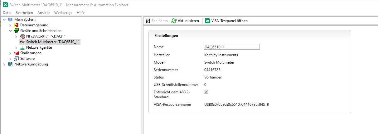The image size is (378, 134).
Task: Collapse the Mein System tree node
Action: pyautogui.click(x=4, y=20)
